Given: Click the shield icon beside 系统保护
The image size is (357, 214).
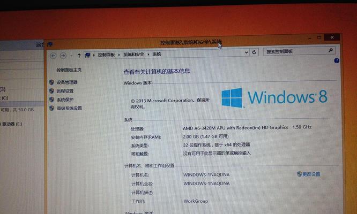Looking at the screenshot, I should (51, 100).
